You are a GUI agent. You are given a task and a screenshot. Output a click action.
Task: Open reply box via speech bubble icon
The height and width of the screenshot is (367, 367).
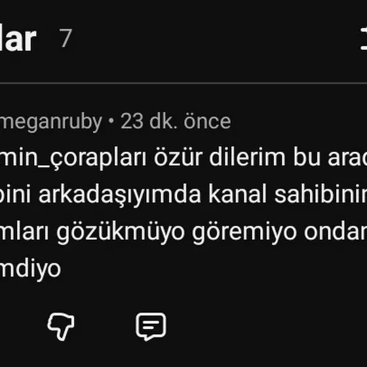coord(151,326)
